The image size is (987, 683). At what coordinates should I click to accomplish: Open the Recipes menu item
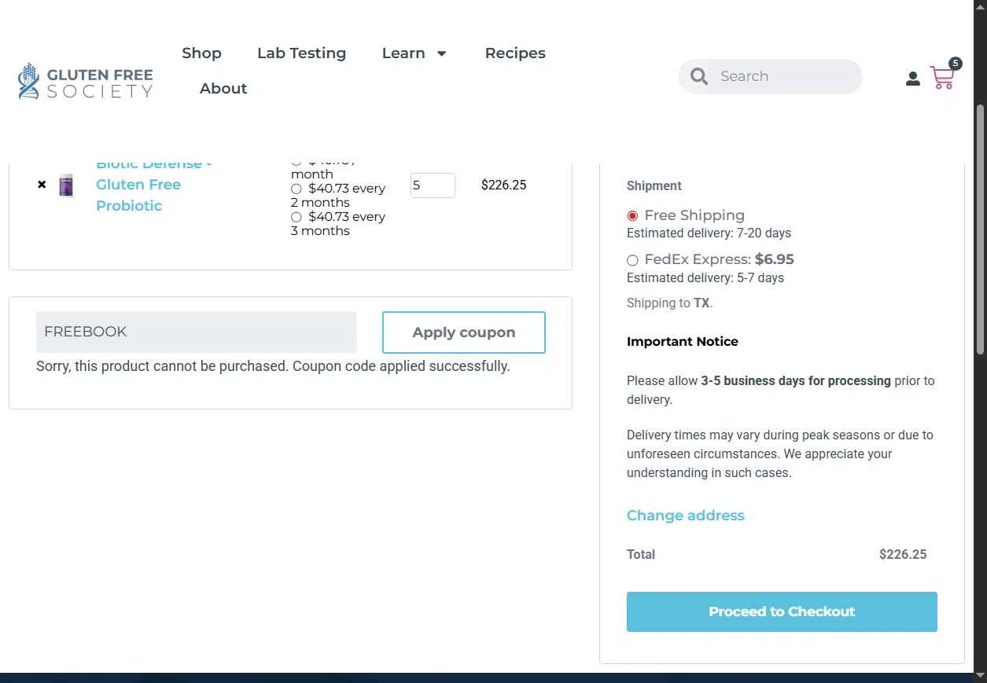point(515,53)
